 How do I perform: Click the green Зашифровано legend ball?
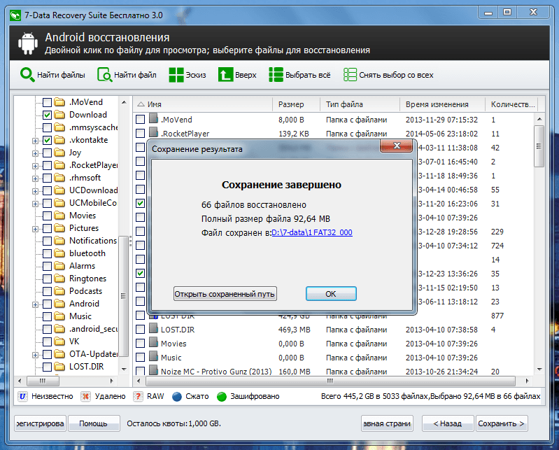pos(222,397)
